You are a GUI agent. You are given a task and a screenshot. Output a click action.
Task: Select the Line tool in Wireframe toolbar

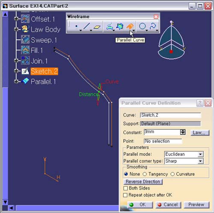(86, 26)
